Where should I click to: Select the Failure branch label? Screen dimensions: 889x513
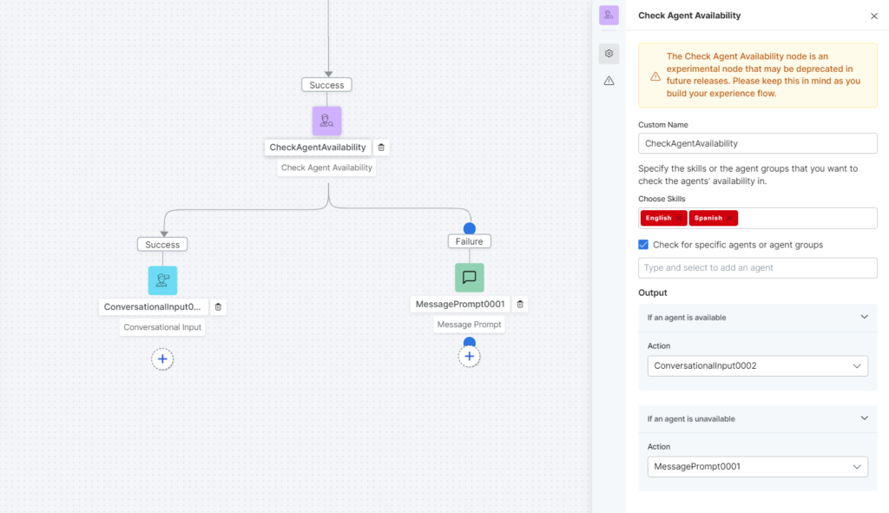coord(469,240)
